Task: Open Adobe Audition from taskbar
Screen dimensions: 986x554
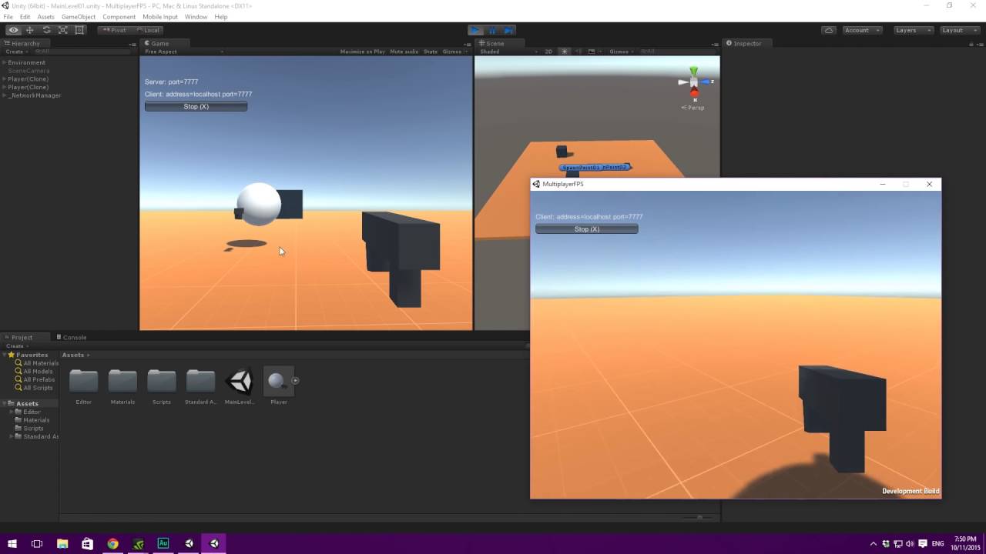Action: (163, 543)
